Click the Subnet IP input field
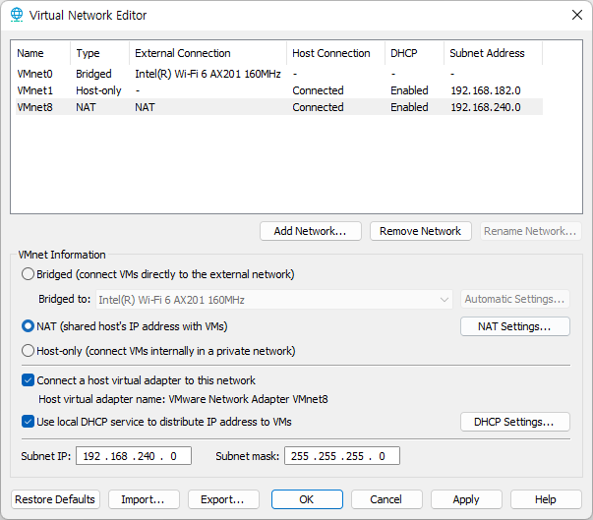This screenshot has height=520, width=593. point(134,456)
